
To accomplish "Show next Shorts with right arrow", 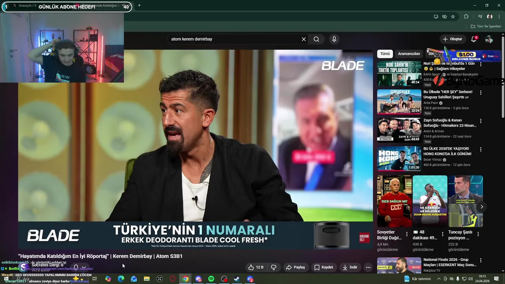I will [x=481, y=207].
